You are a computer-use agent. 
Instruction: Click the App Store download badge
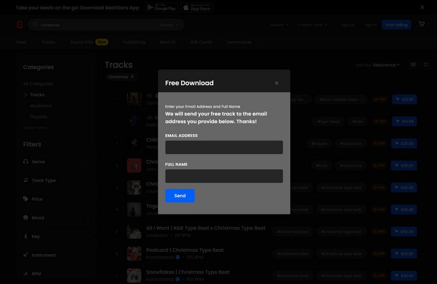pyautogui.click(x=197, y=8)
